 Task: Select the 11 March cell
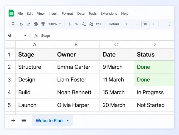pos(117,79)
